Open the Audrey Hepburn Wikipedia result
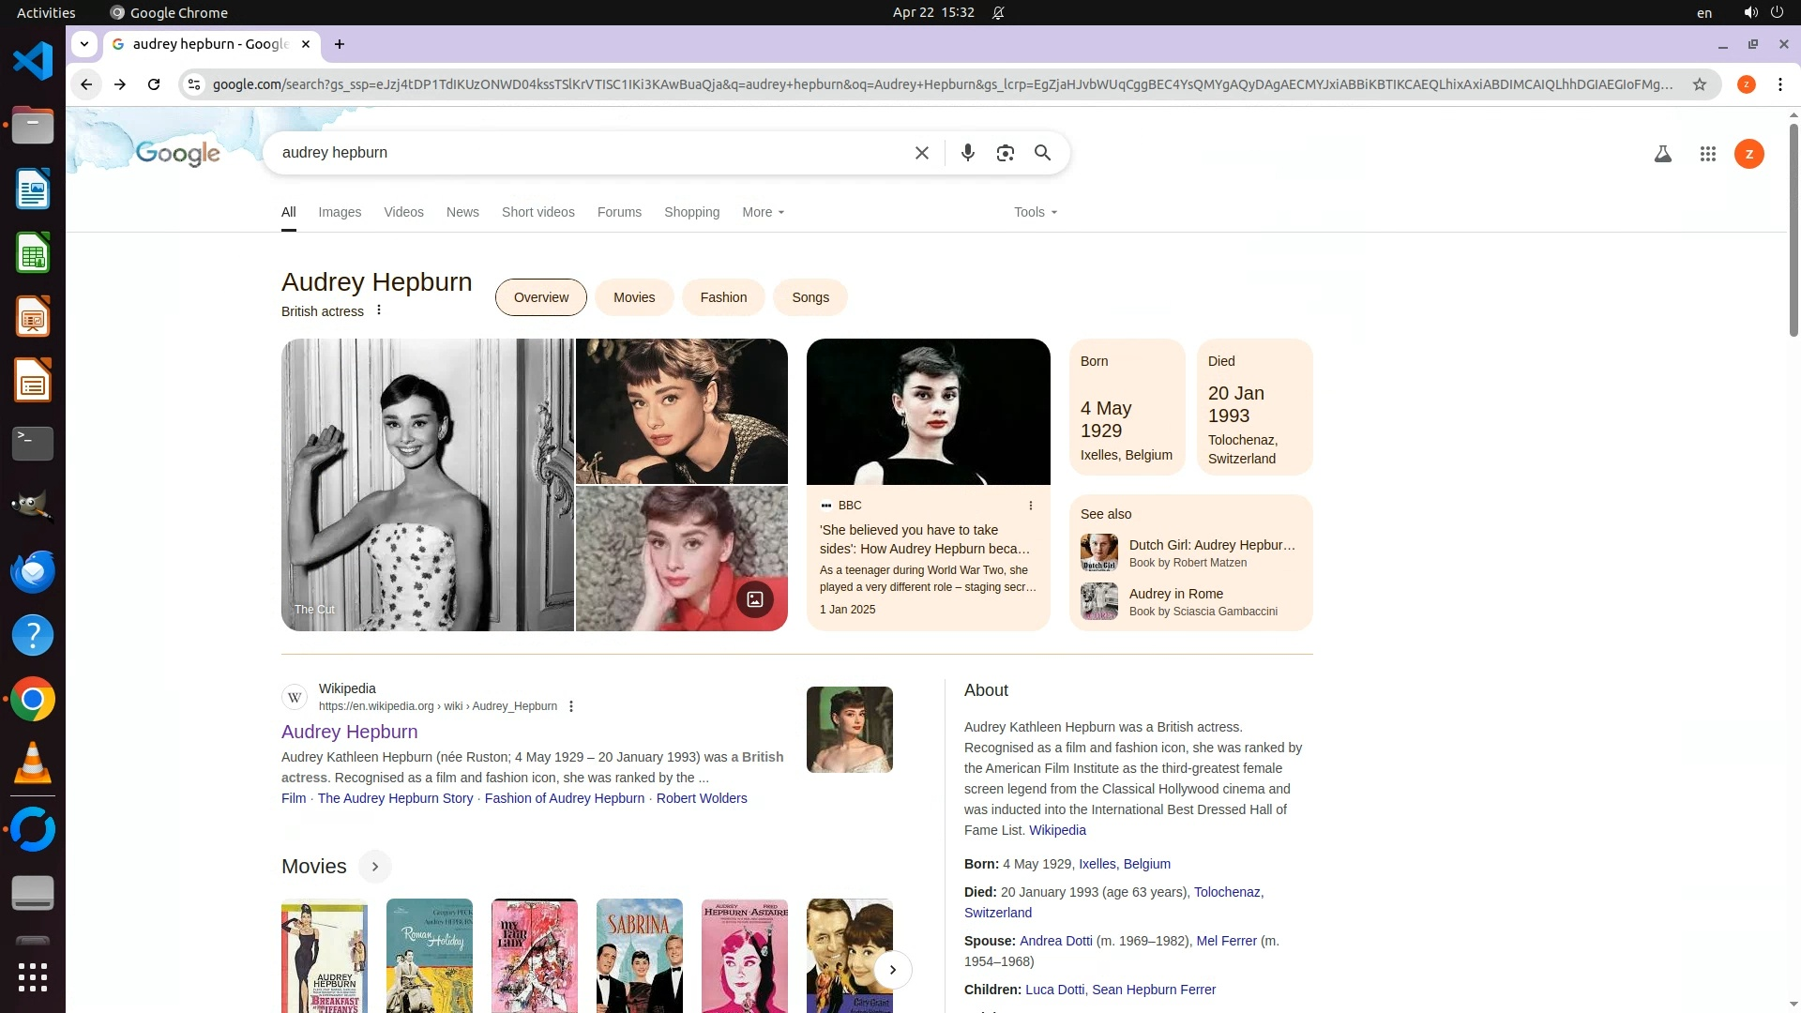 click(x=349, y=732)
